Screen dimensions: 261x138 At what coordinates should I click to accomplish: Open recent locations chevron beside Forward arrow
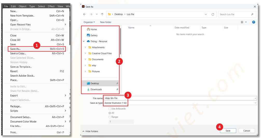pos(97,14)
